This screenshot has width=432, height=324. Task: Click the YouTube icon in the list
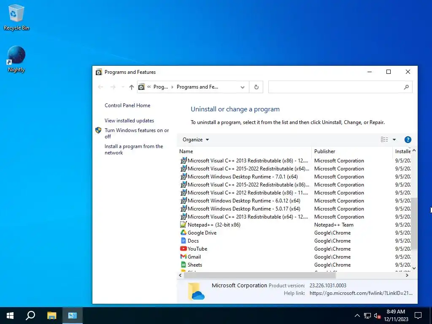pyautogui.click(x=183, y=248)
